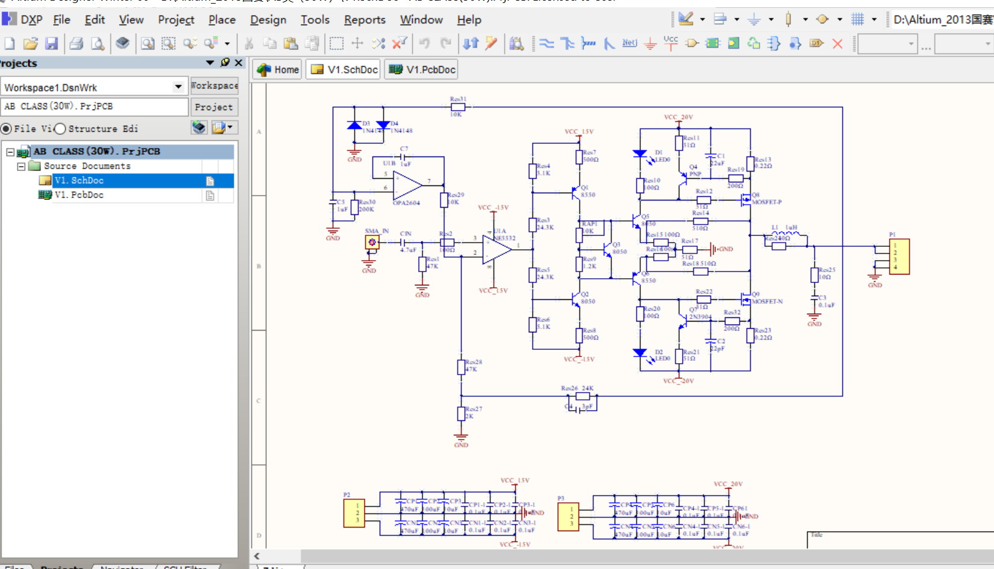The height and width of the screenshot is (569, 994).
Task: Click the Undo arrow icon
Action: click(x=425, y=43)
